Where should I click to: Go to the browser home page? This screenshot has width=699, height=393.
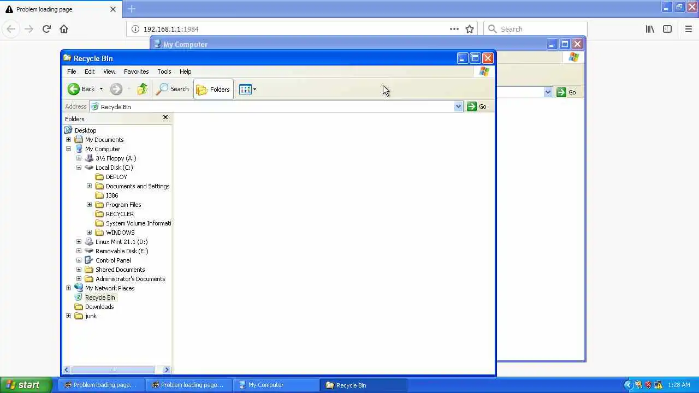point(64,29)
